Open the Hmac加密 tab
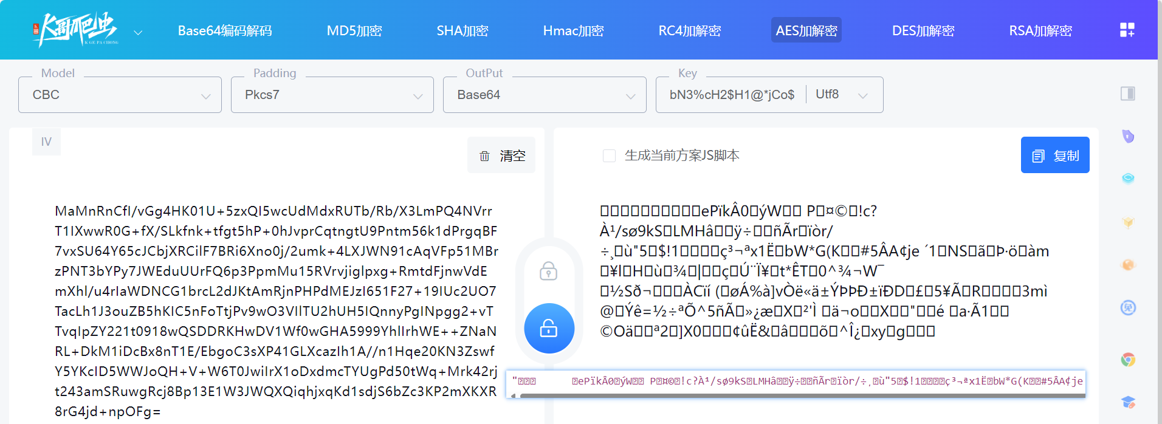 pyautogui.click(x=573, y=30)
